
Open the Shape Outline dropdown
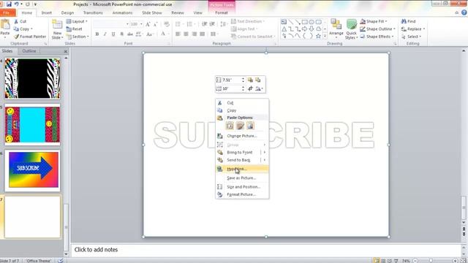pos(377,29)
